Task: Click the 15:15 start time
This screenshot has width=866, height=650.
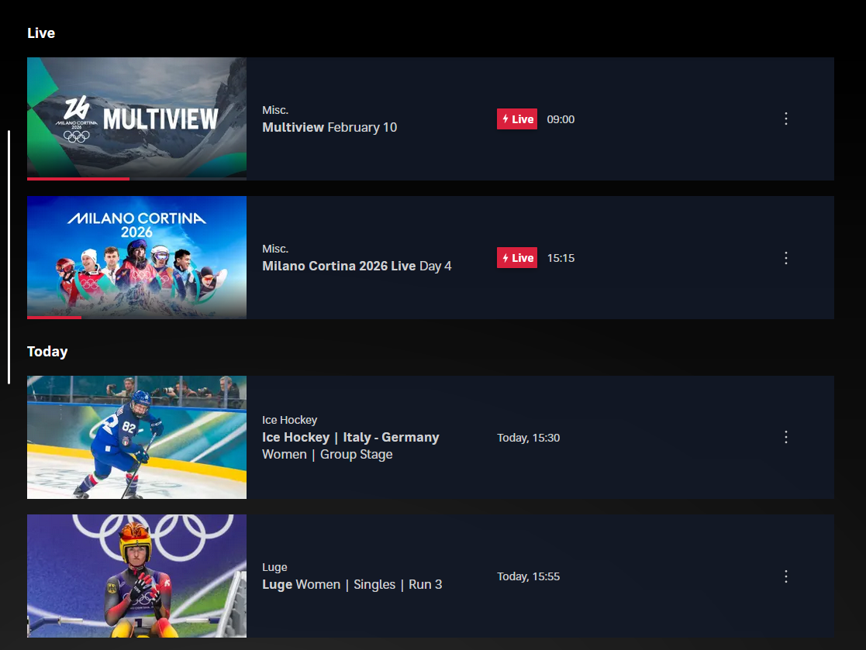Action: click(561, 258)
